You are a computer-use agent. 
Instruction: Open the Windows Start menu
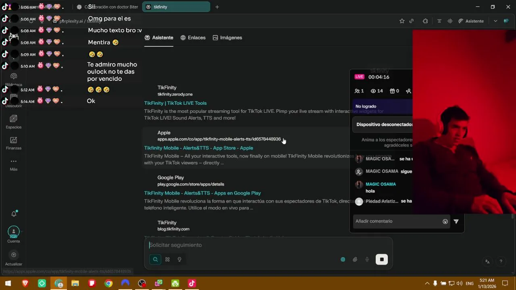pos(8,284)
